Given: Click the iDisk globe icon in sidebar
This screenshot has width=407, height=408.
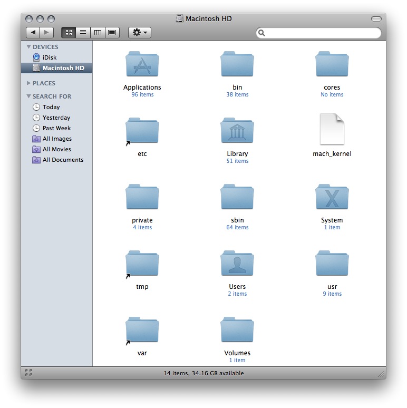Looking at the screenshot, I should point(36,57).
